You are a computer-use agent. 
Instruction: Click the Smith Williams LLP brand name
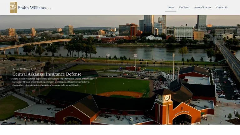34,8
